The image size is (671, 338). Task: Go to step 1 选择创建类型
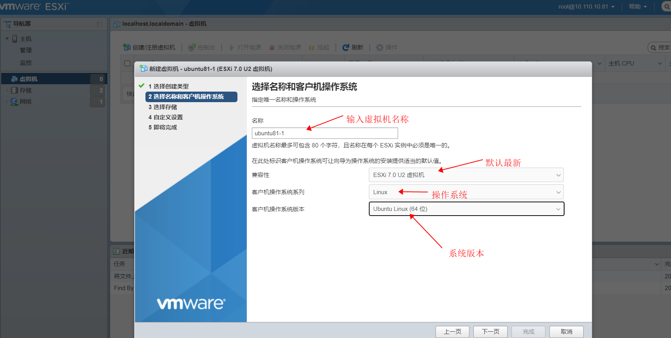[168, 86]
